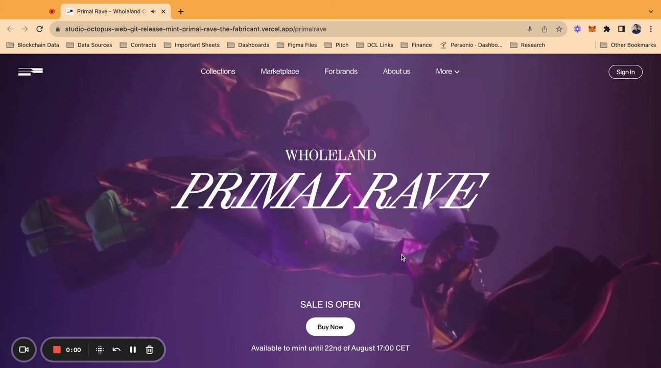Stop recording with the red square

tap(57, 350)
